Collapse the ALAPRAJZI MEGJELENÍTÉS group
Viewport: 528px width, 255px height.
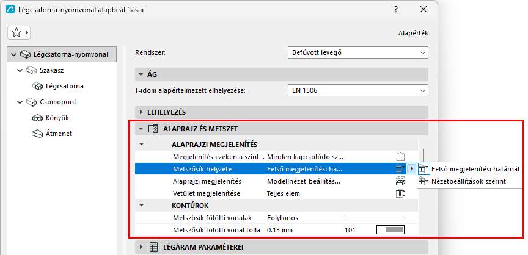[141, 145]
